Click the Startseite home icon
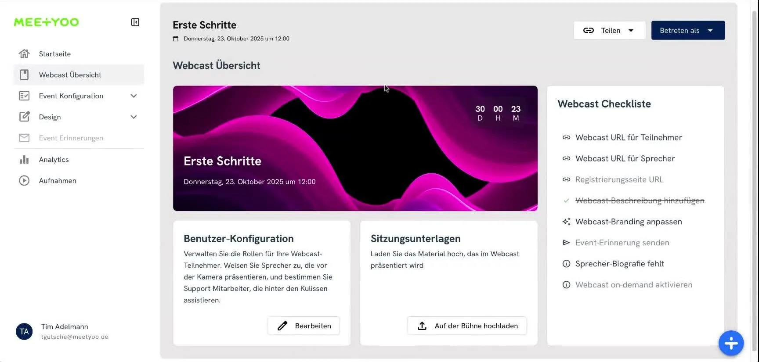The width and height of the screenshot is (759, 362). [x=24, y=54]
